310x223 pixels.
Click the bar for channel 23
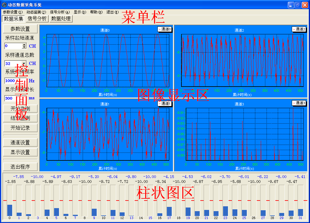pos(225,211)
